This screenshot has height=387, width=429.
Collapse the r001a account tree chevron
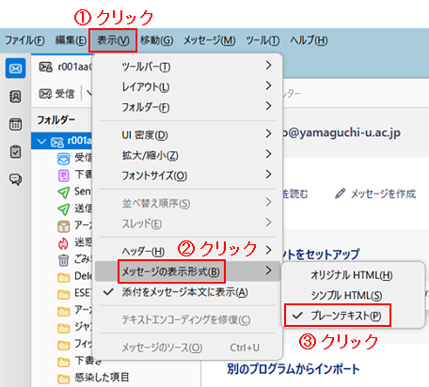[x=41, y=142]
